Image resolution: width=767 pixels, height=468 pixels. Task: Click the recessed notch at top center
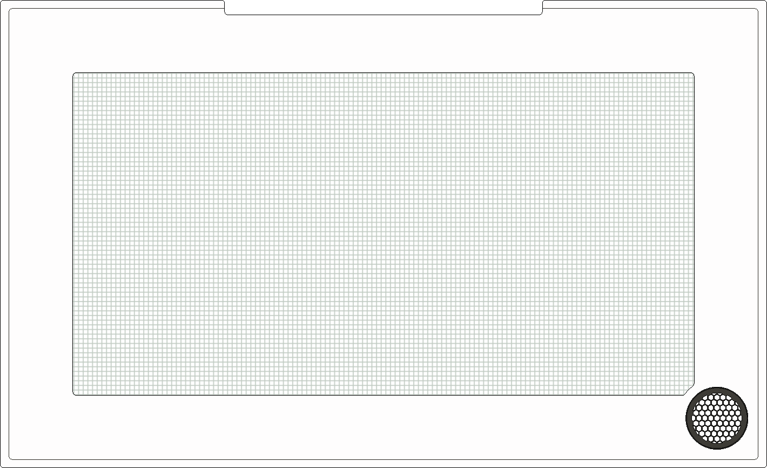click(383, 8)
